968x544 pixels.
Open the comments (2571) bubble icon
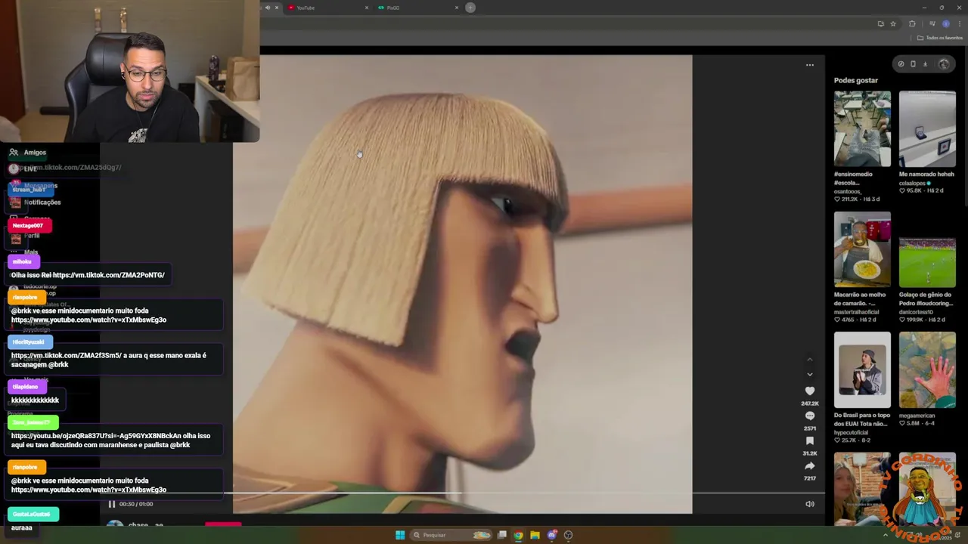(809, 416)
